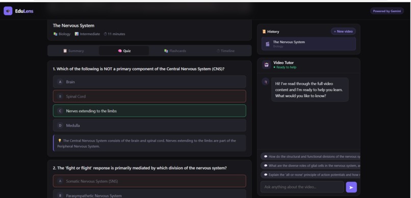Open the Flashcards tab
This screenshot has height=198, width=411.
[175, 51]
